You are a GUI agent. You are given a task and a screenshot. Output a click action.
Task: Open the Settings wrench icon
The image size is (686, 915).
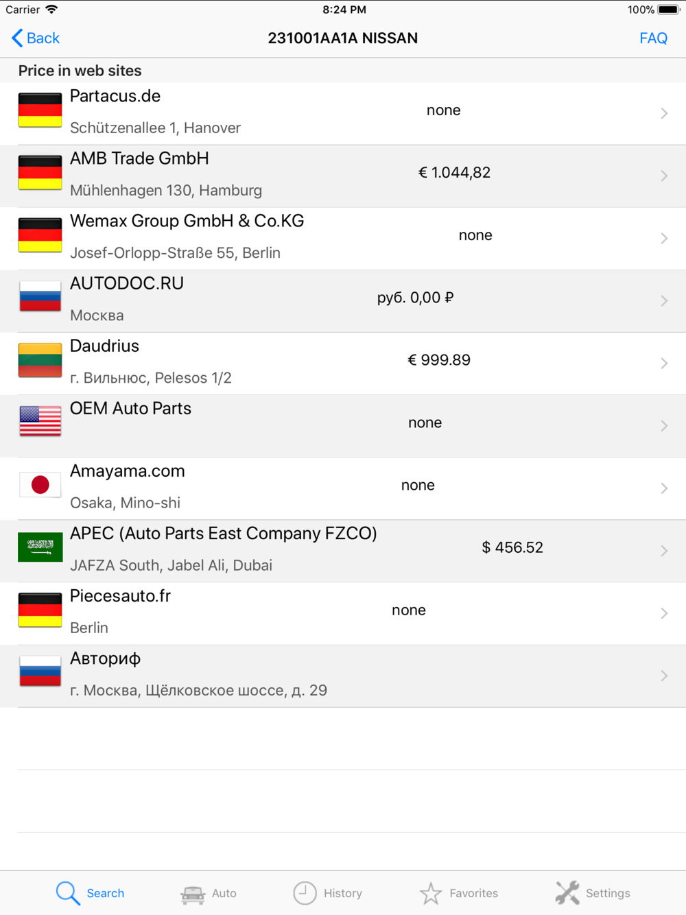coord(567,893)
